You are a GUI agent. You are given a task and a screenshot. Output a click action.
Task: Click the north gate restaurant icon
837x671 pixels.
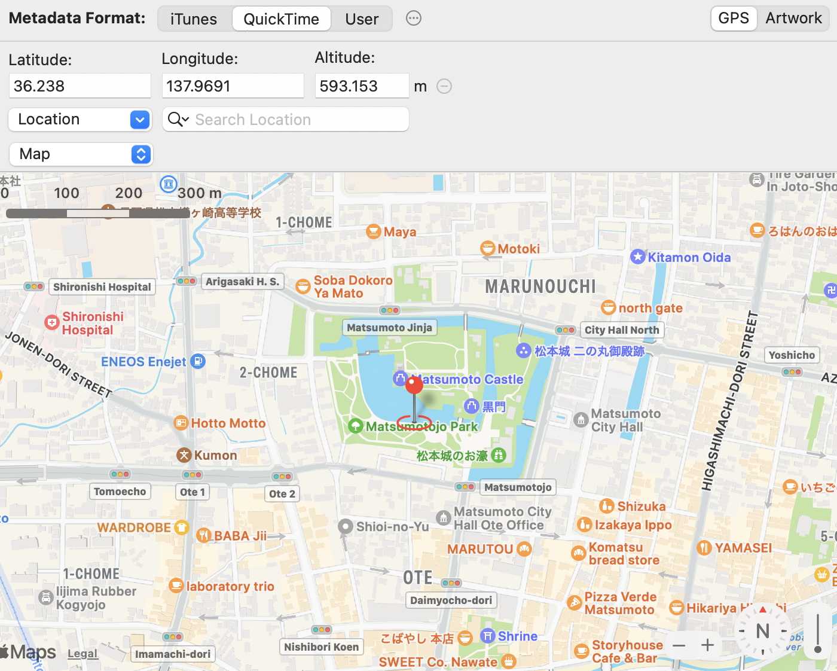pos(609,307)
